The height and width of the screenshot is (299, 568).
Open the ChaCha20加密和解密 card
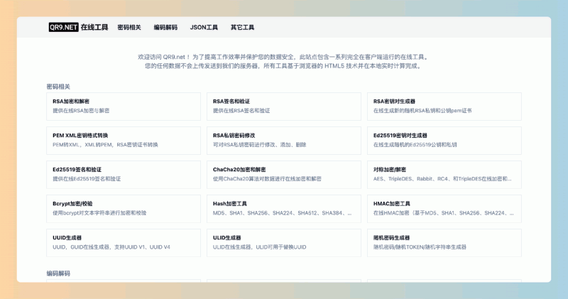(284, 175)
